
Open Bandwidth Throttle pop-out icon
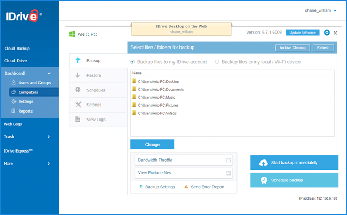click(228, 160)
